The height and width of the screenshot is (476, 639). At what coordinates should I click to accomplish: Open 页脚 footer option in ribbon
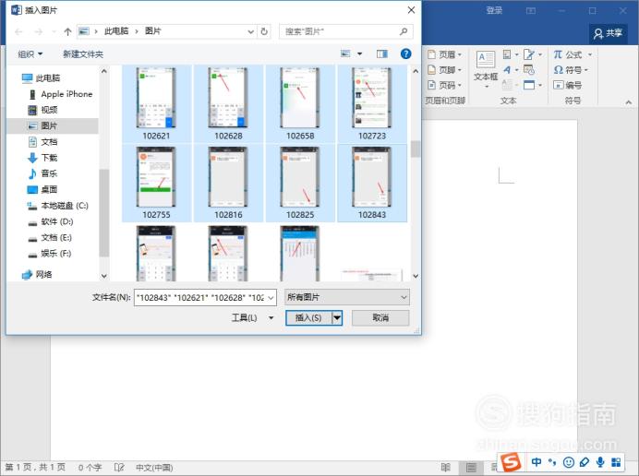coord(444,69)
